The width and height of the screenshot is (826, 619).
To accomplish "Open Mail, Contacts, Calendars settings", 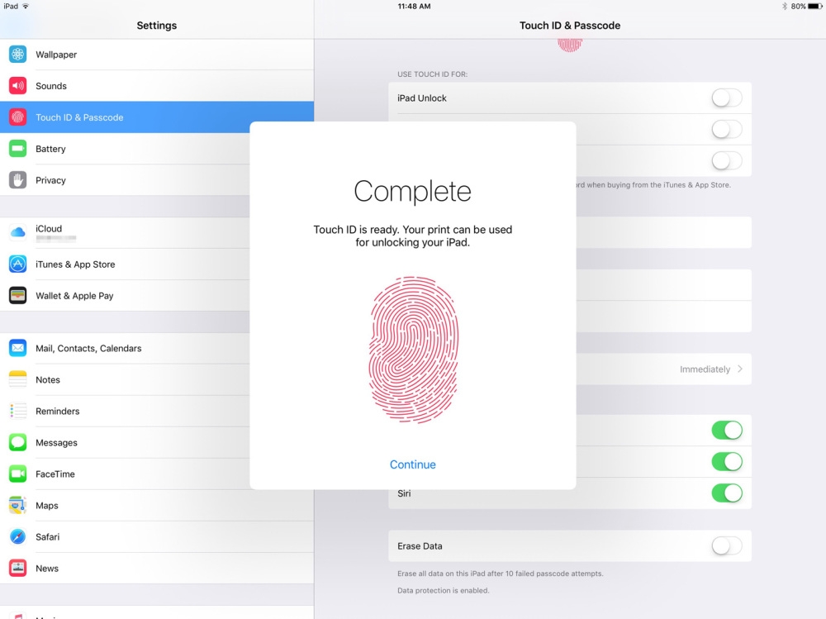I will [125, 348].
